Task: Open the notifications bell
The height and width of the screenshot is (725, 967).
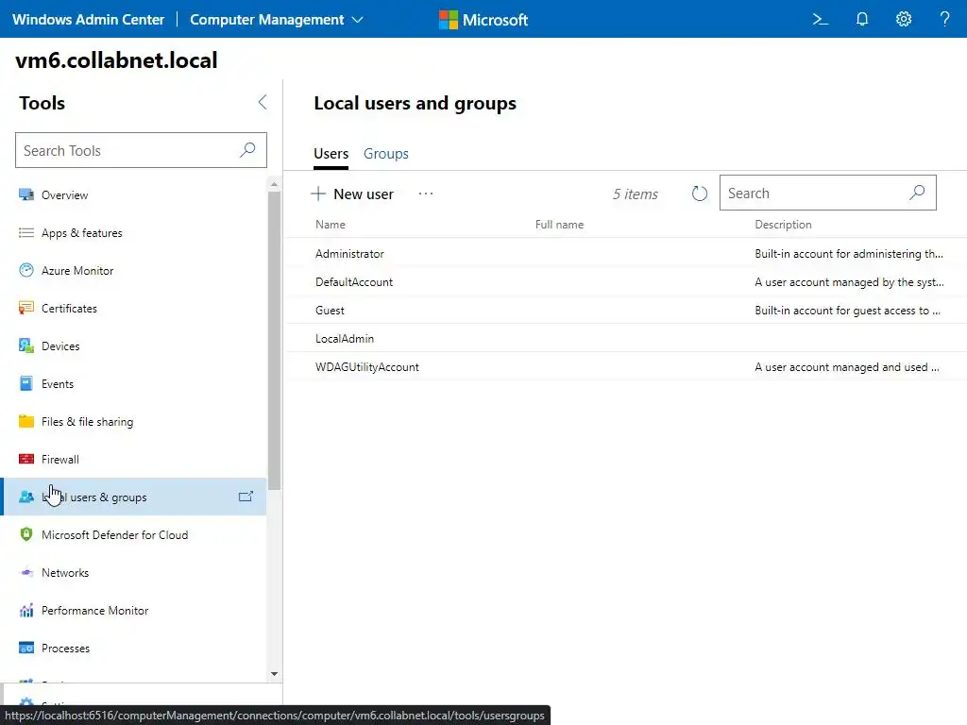Action: (x=862, y=19)
